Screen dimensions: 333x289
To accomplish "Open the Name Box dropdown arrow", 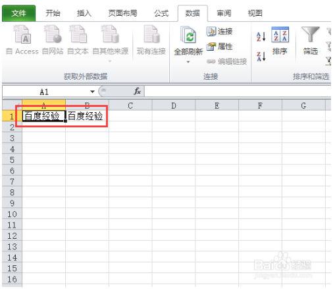I will (x=92, y=92).
